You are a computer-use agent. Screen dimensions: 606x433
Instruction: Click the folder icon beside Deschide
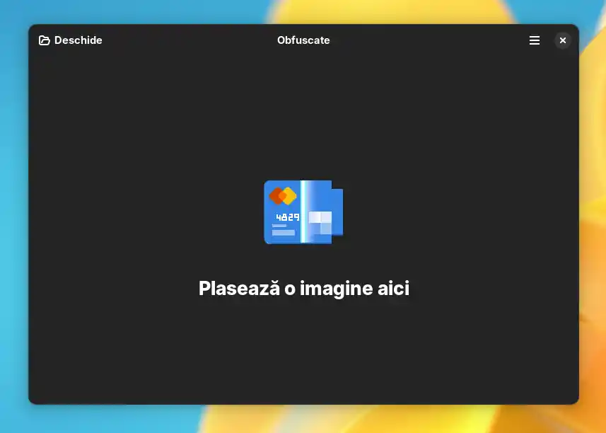45,40
